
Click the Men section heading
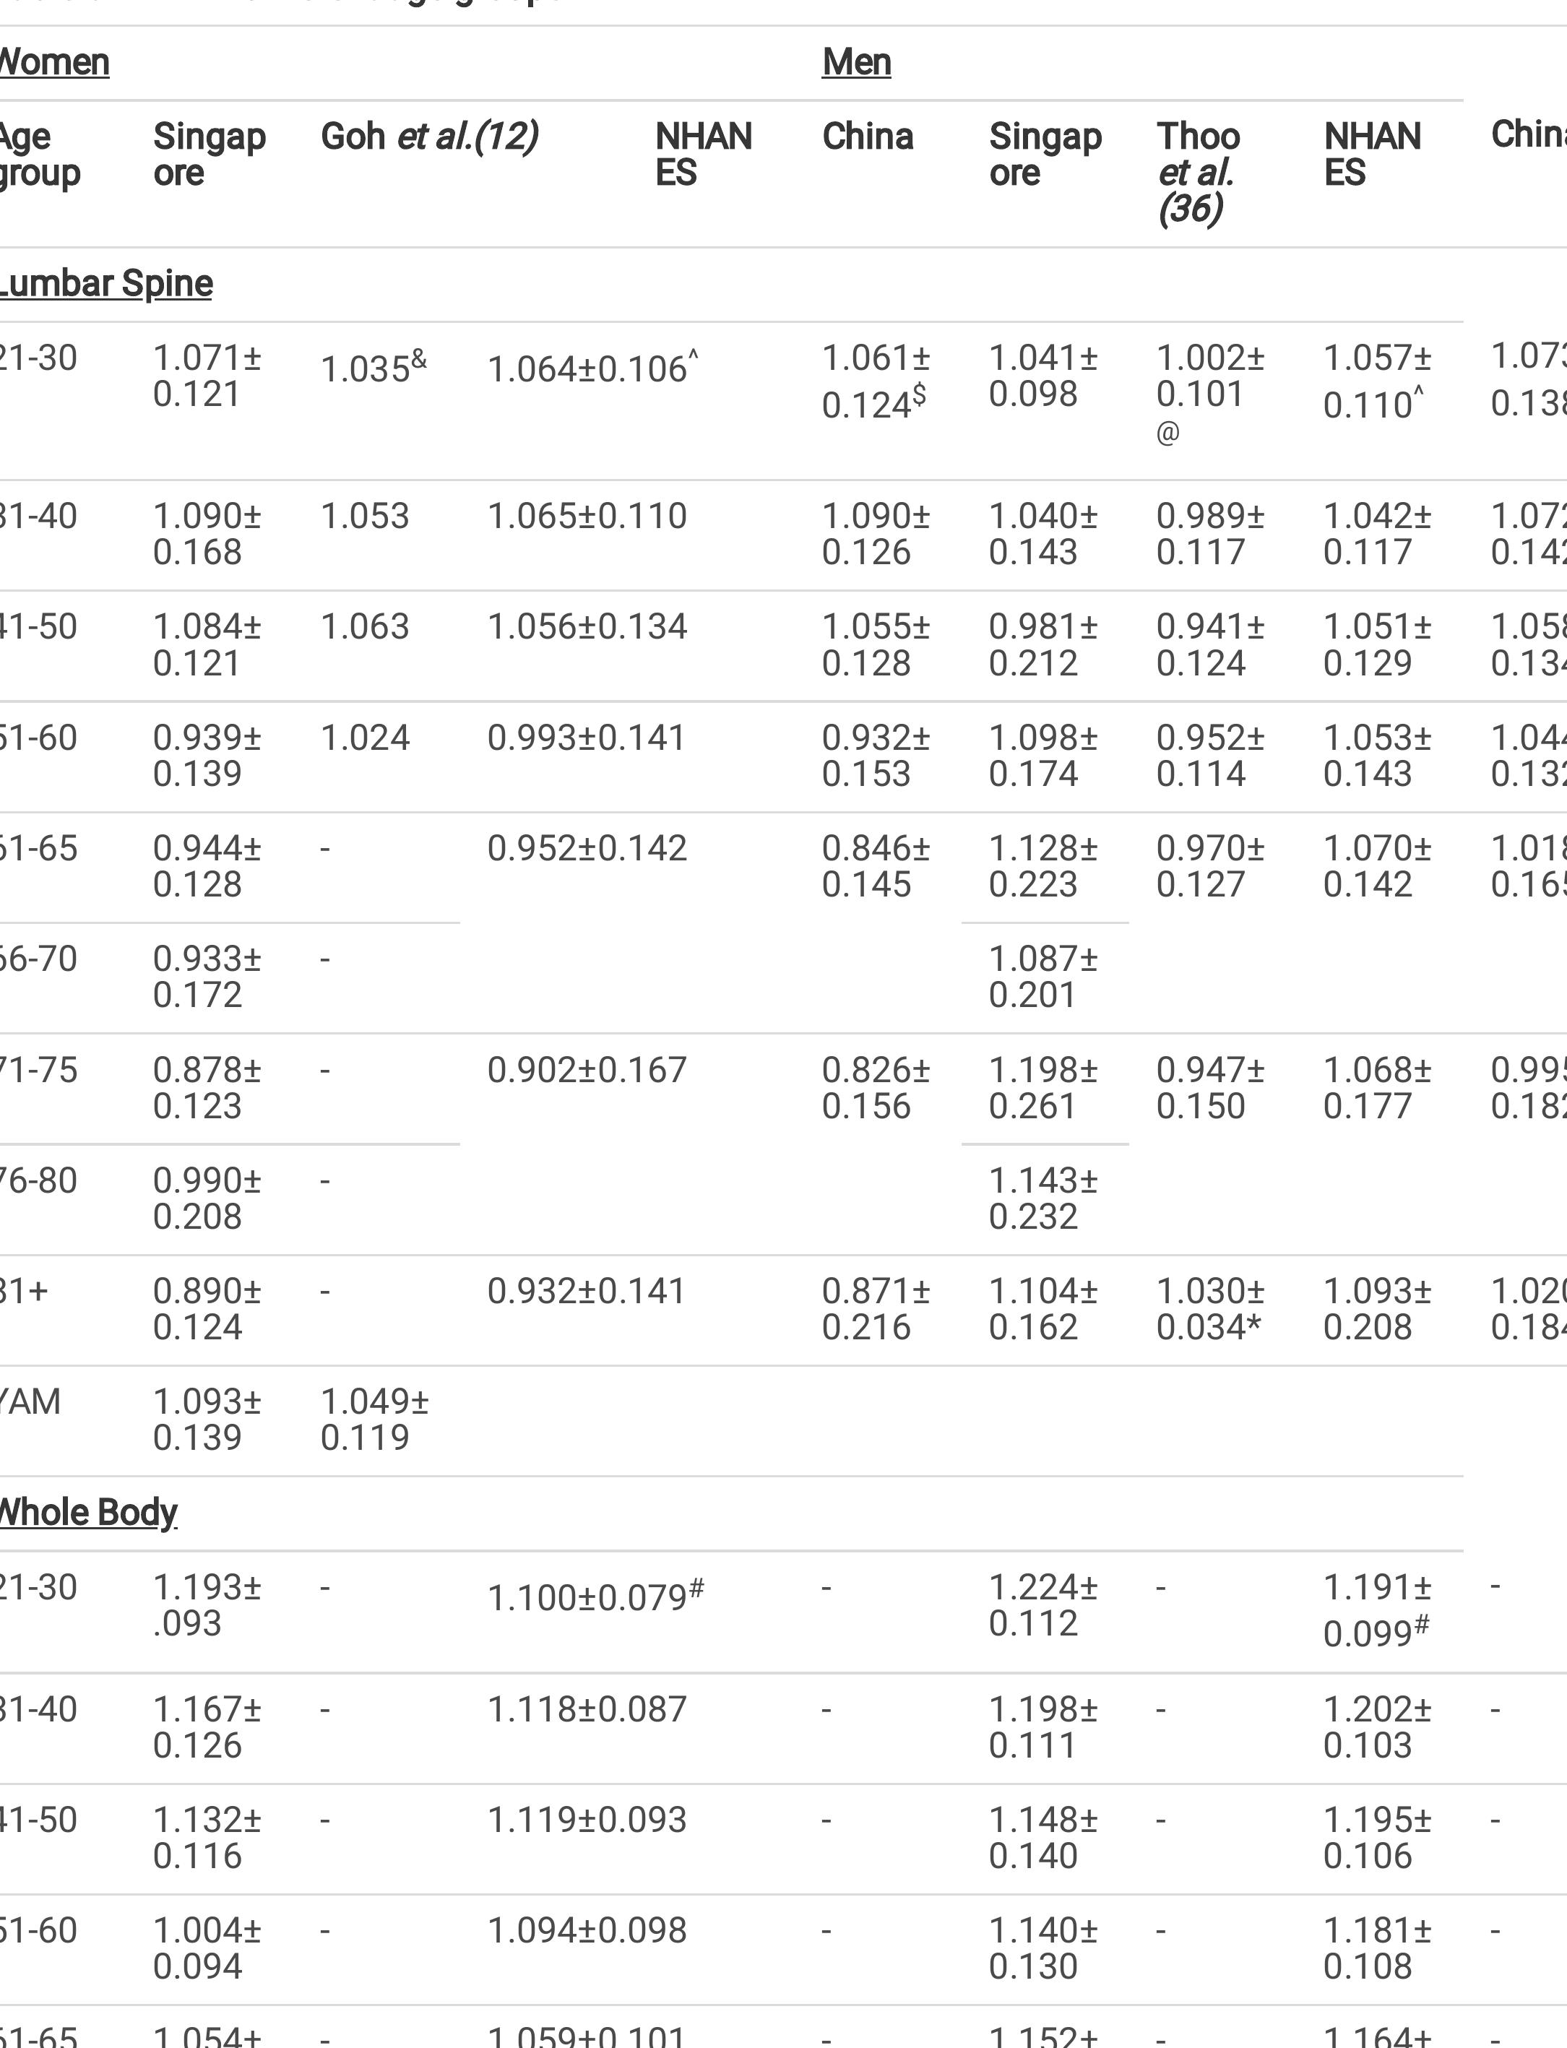(856, 62)
